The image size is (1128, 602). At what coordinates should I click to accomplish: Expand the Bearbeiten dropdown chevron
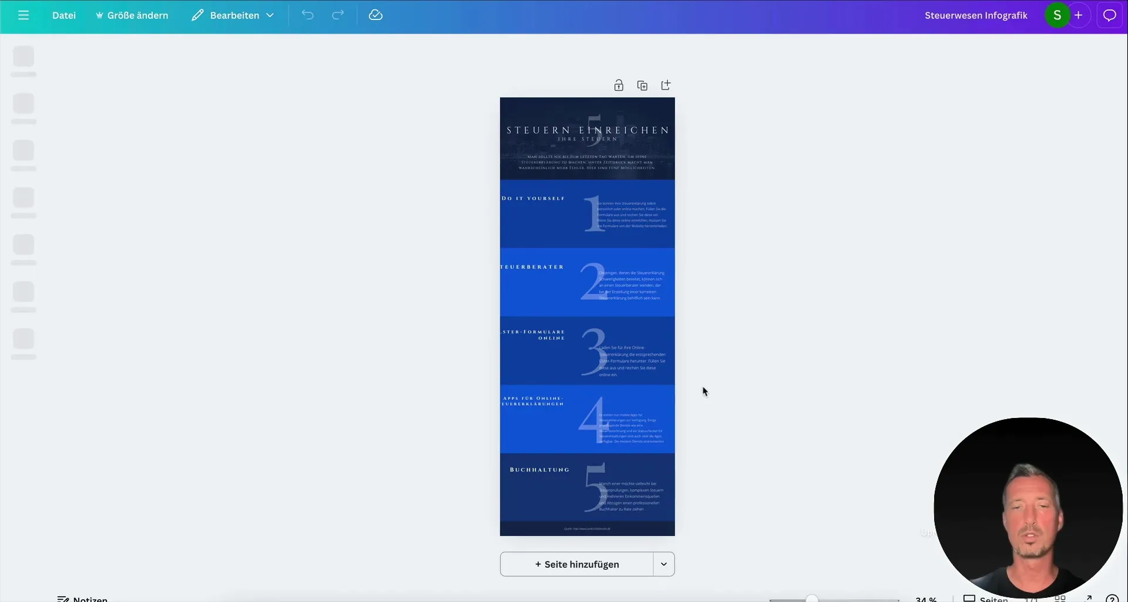point(270,15)
